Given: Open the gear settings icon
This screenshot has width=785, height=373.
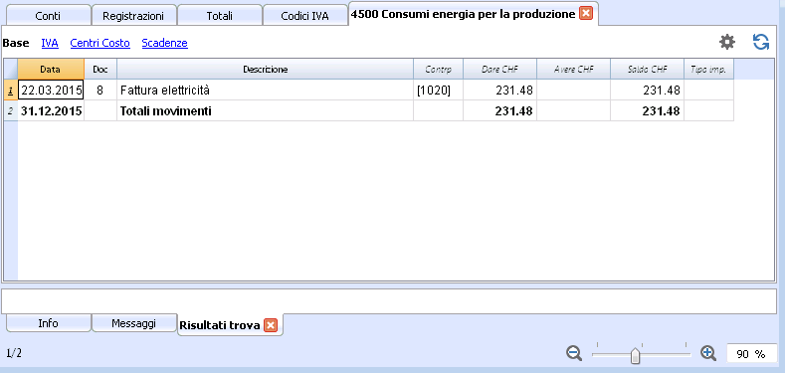Looking at the screenshot, I should tap(727, 42).
